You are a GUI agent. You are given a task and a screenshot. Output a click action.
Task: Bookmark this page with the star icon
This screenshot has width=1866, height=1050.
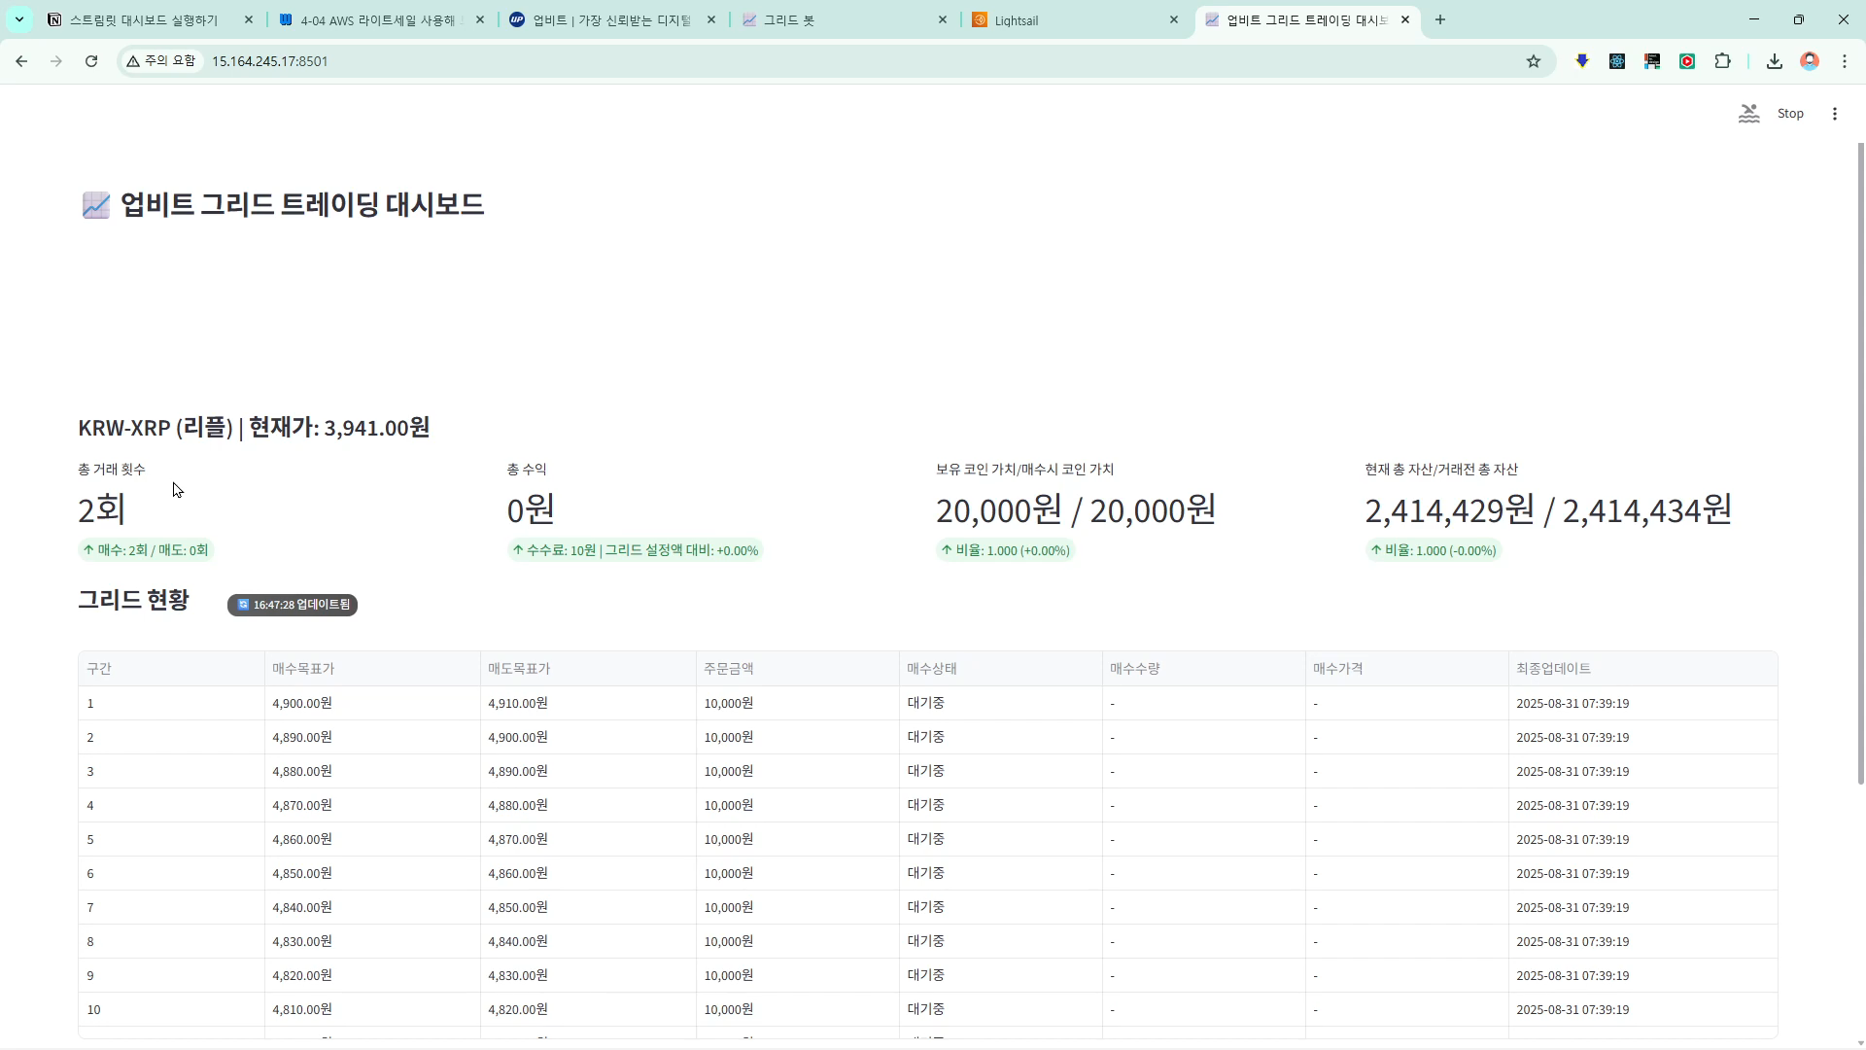click(x=1534, y=61)
